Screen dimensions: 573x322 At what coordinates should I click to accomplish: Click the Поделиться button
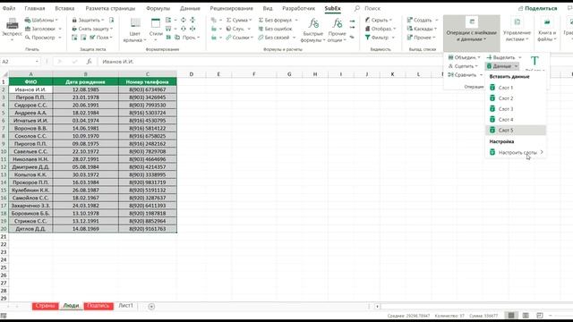point(537,8)
